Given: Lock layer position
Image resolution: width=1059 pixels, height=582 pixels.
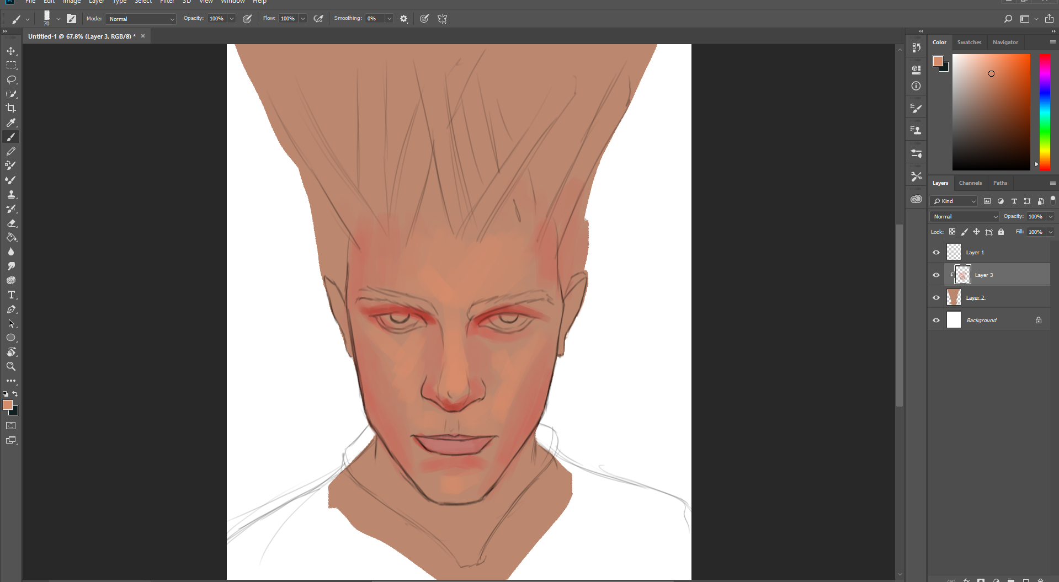Looking at the screenshot, I should (976, 232).
